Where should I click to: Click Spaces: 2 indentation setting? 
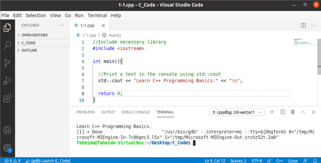(x=238, y=161)
